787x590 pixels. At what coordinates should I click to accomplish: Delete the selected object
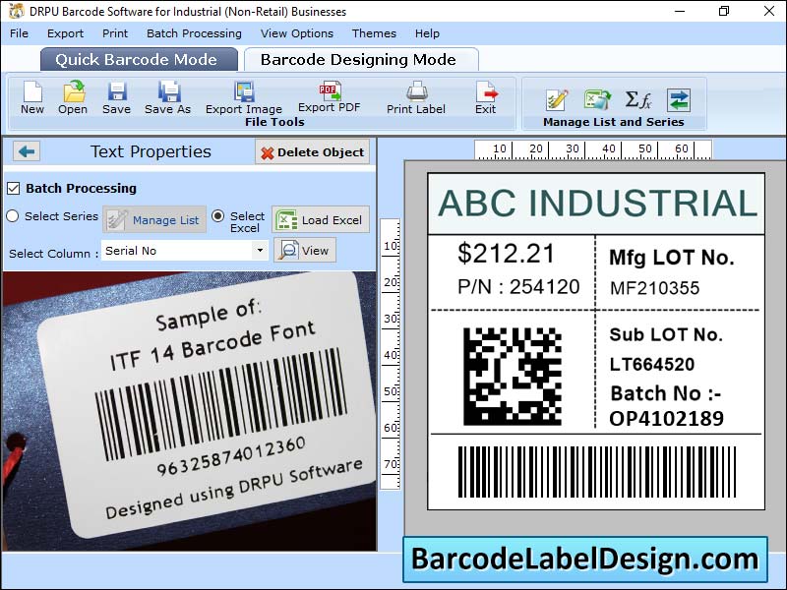311,150
